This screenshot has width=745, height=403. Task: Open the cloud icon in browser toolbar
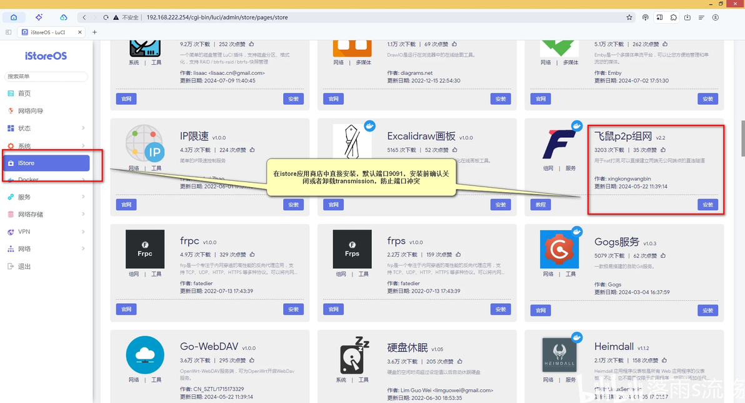[x=63, y=17]
